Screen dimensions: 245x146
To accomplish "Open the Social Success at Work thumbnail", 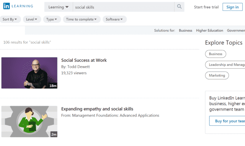I will coord(29,73).
